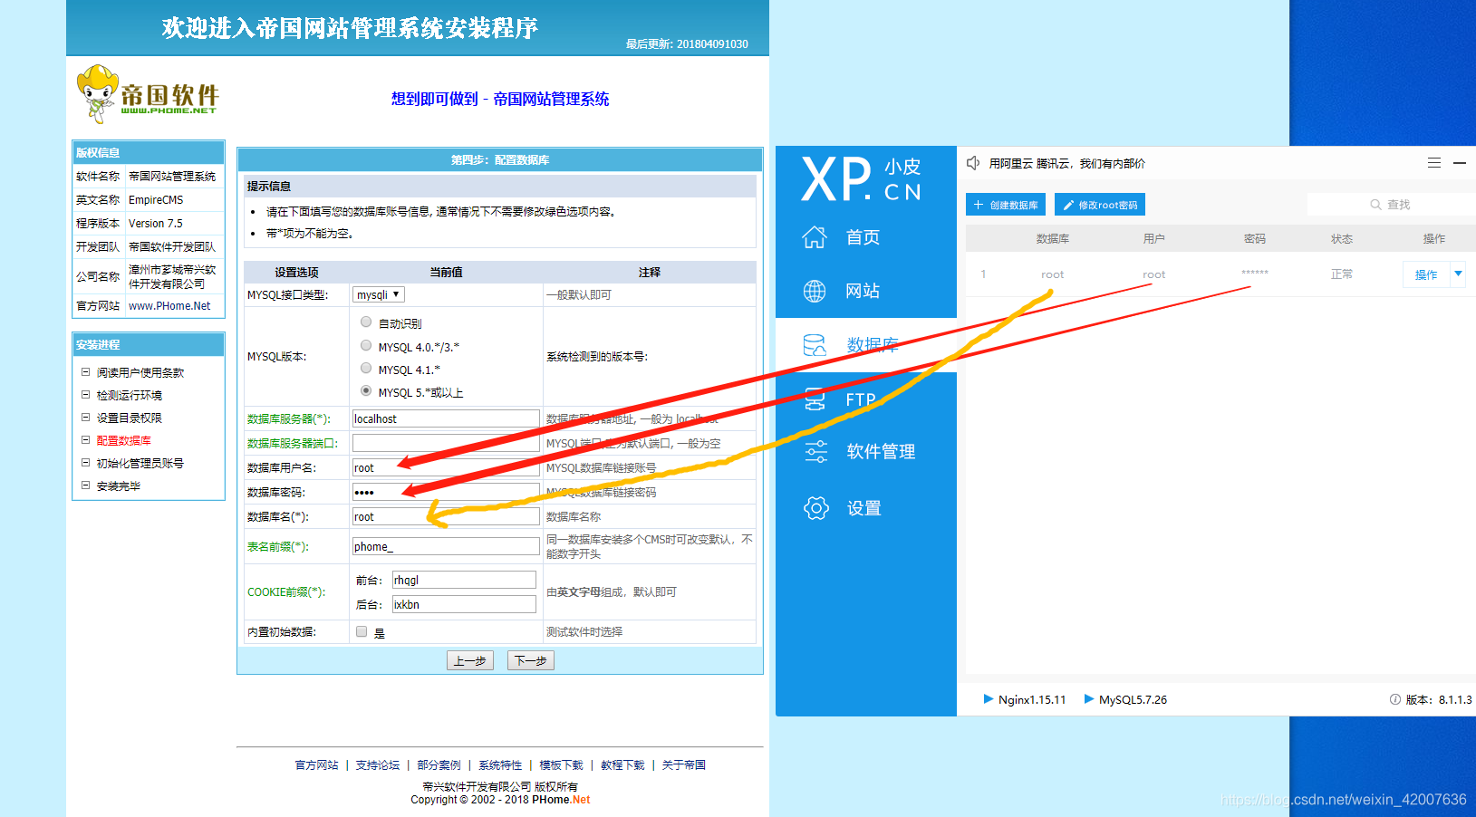Select the 初始化管理员账号 step
This screenshot has height=817, width=1476.
pos(140,463)
